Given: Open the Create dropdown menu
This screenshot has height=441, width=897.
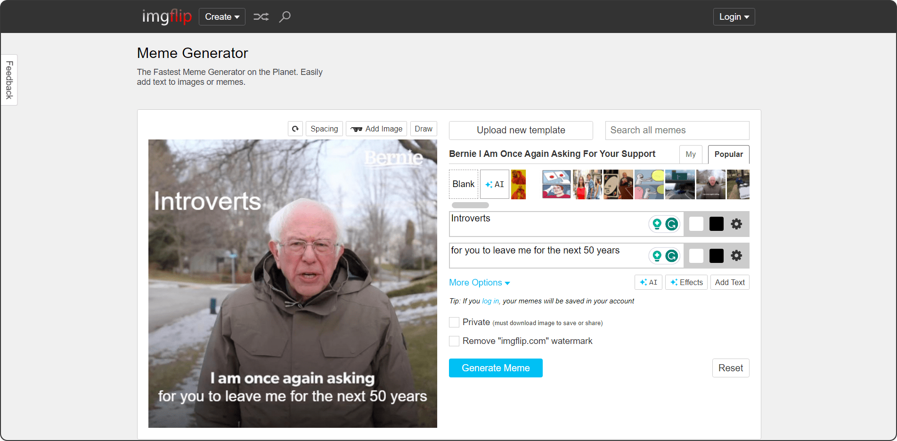Looking at the screenshot, I should [x=222, y=17].
